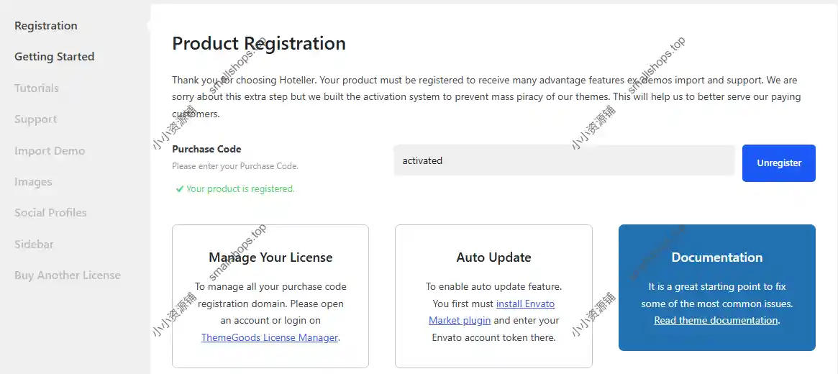This screenshot has height=374, width=838.
Task: Open the Tutorials tab
Action: [x=37, y=88]
